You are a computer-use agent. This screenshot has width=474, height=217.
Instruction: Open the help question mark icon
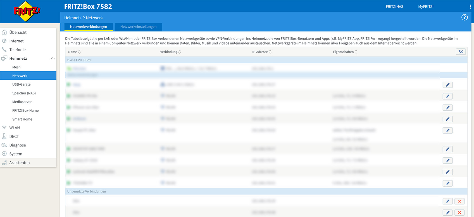(x=465, y=17)
